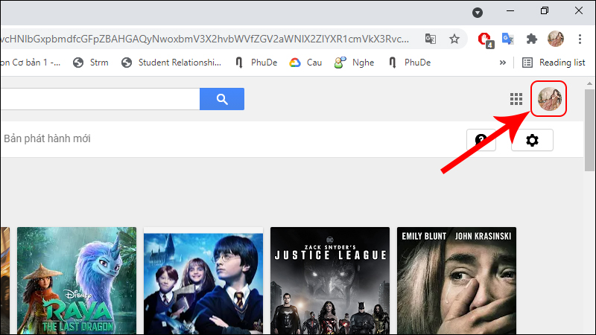This screenshot has height=335, width=596.
Task: Open the Google apps grid
Action: click(x=516, y=99)
